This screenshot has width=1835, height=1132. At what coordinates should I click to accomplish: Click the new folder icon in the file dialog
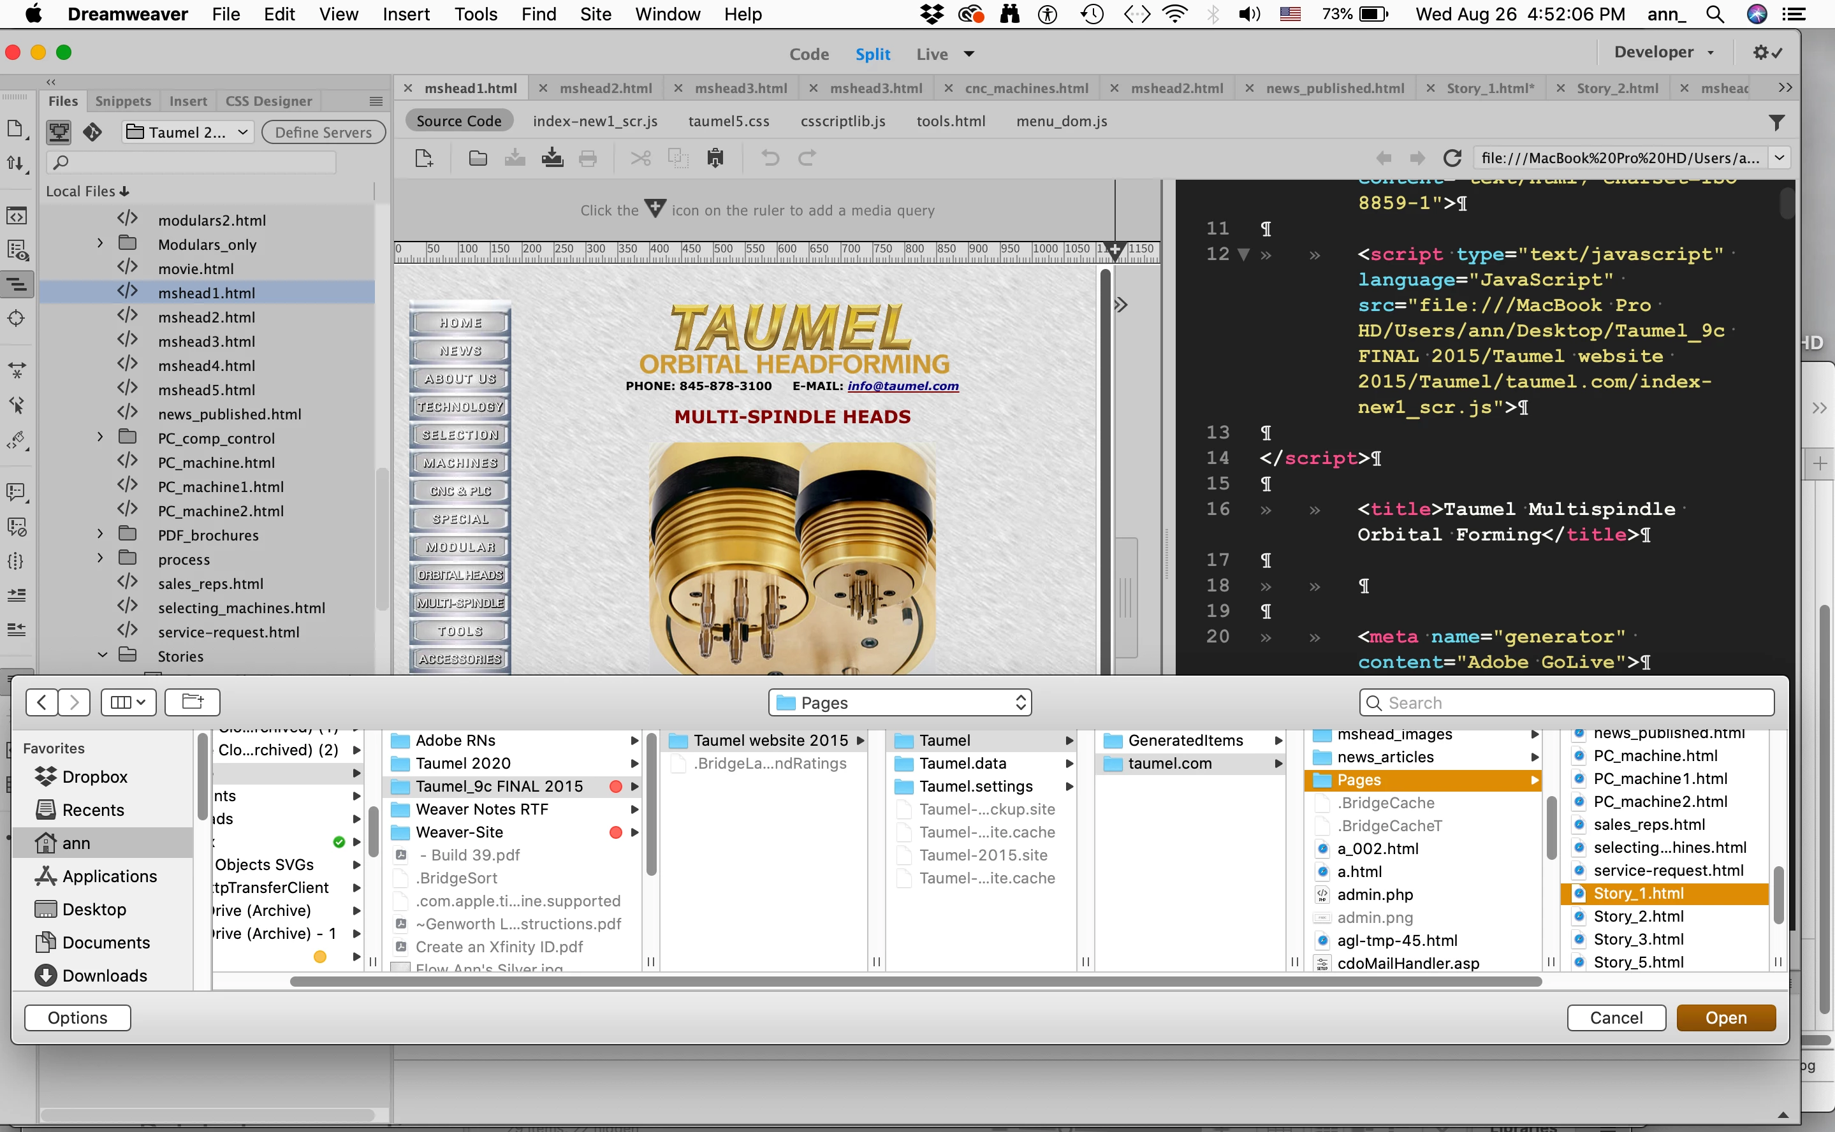(x=193, y=702)
